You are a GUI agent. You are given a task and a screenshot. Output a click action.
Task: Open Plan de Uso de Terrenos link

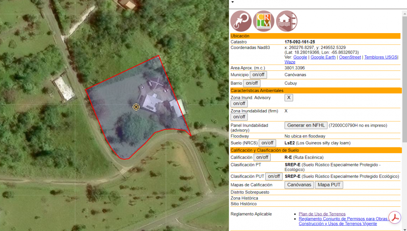click(x=322, y=214)
